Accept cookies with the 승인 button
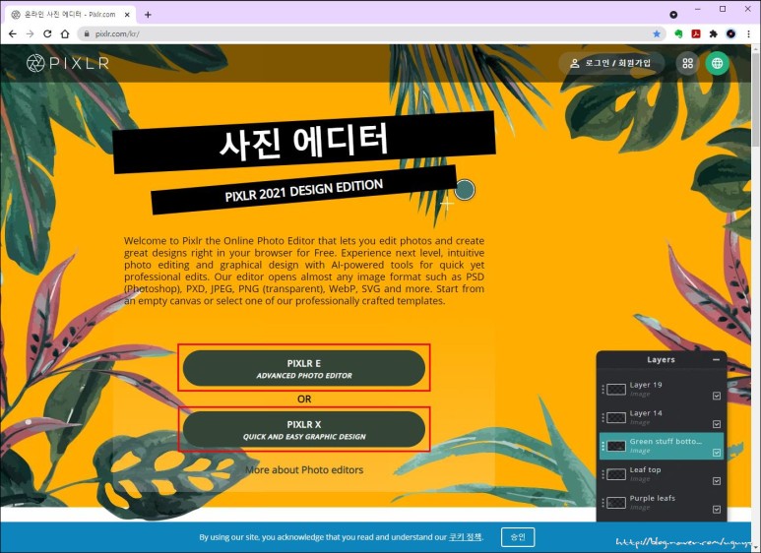This screenshot has height=553, width=761. tap(518, 537)
